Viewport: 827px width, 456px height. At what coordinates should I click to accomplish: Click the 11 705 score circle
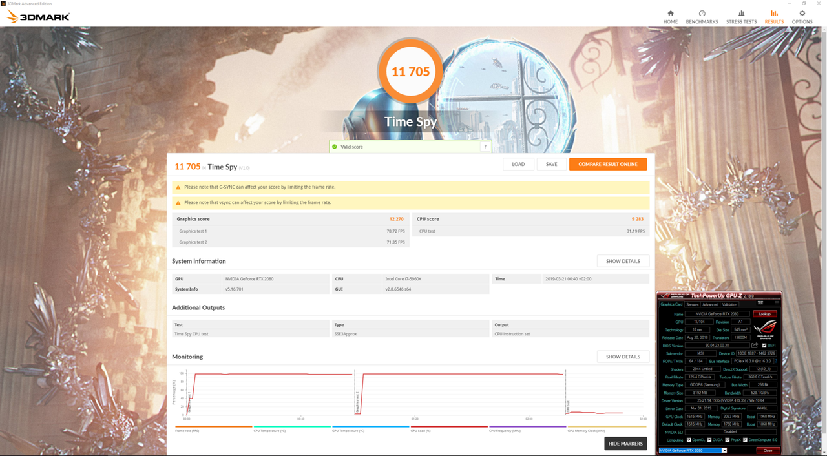411,72
